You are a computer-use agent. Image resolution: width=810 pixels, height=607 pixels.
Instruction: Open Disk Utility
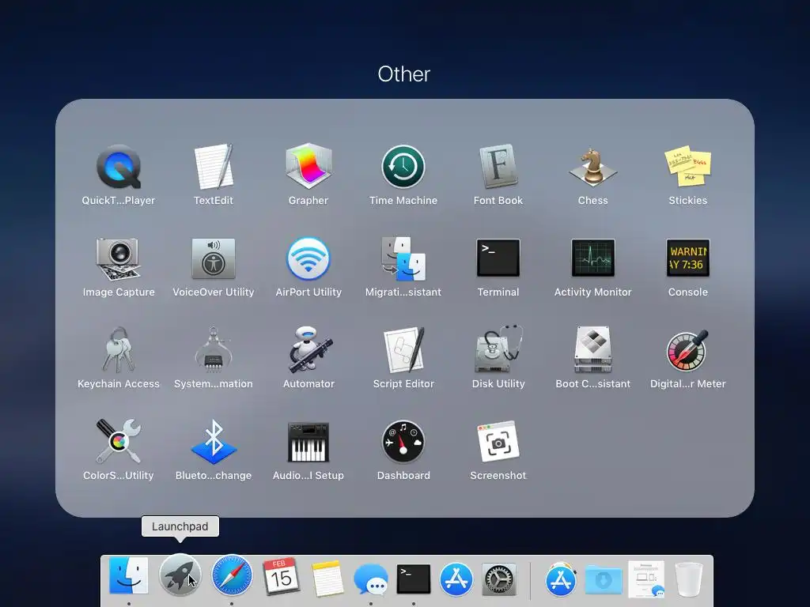click(x=498, y=349)
